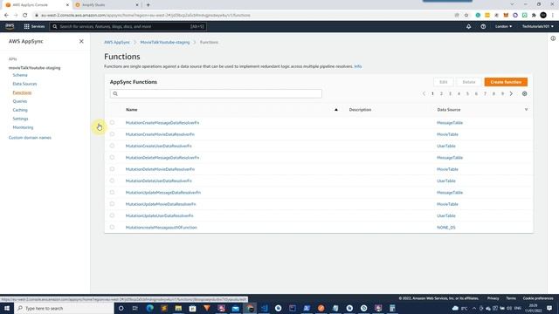Go to previous page of functions
Screen dimensions: 559x314
424,93
